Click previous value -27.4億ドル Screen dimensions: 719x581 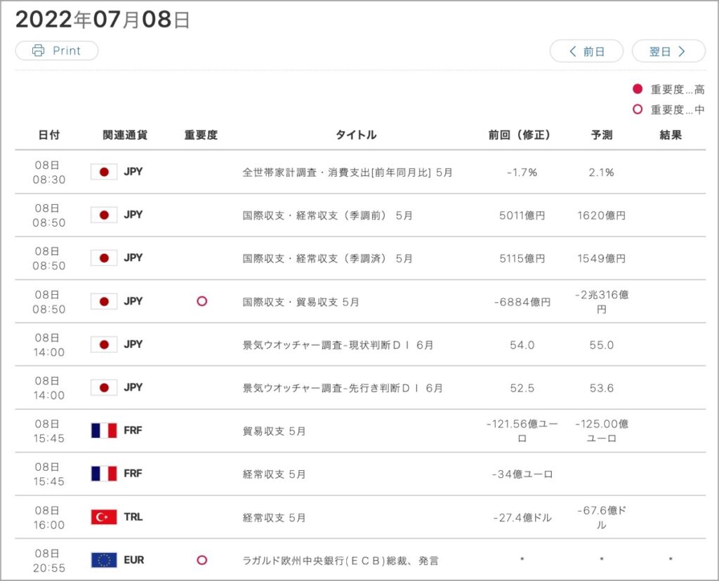[522, 518]
